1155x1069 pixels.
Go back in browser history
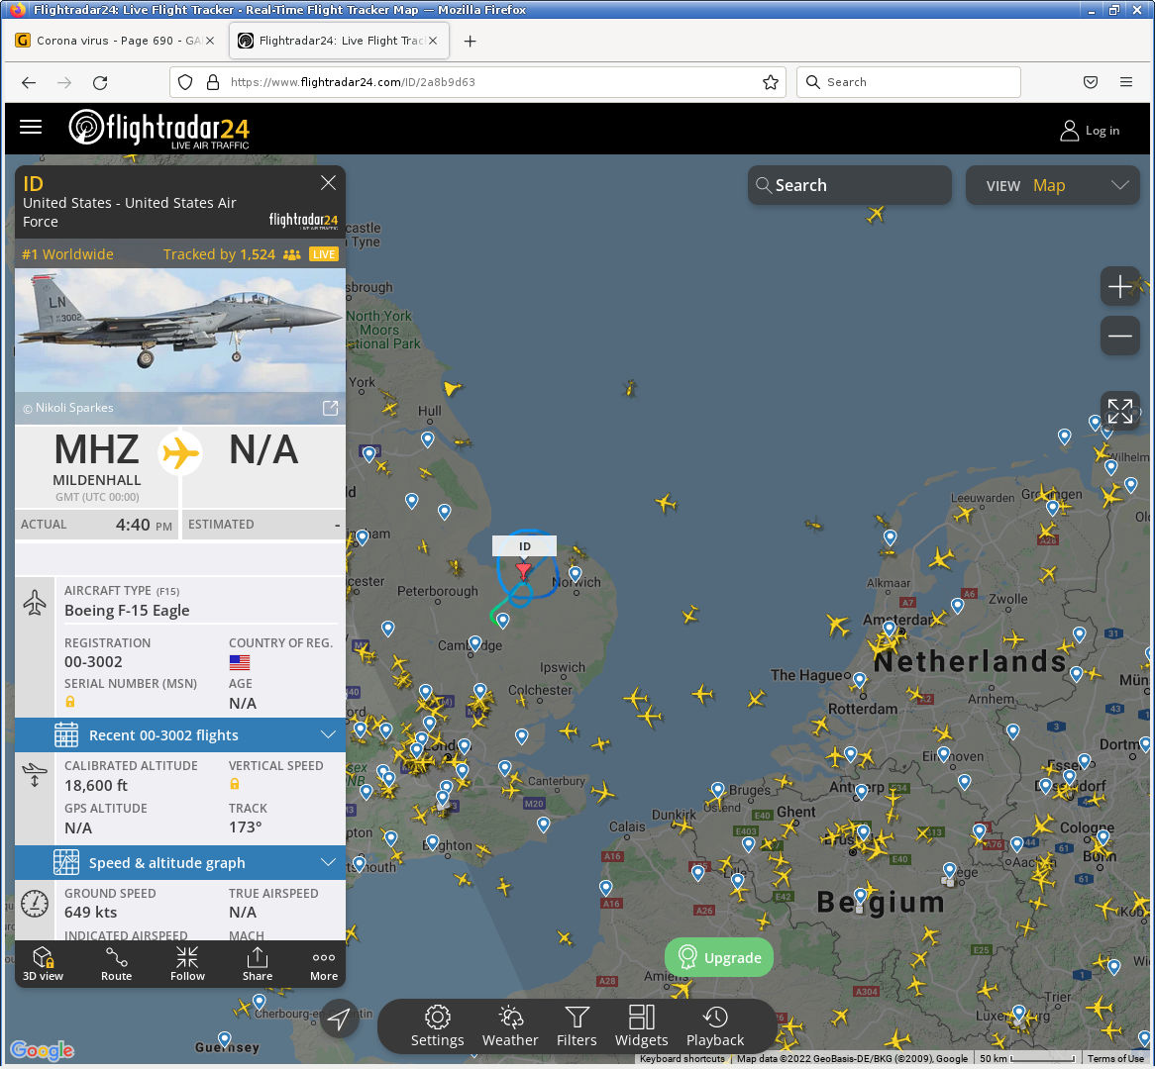coord(29,82)
